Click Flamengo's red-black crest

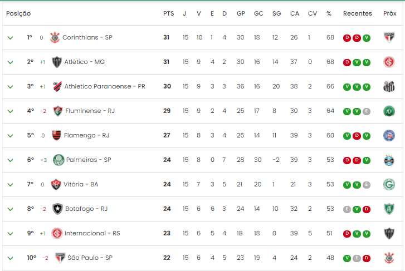click(57, 136)
